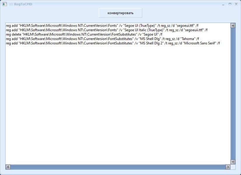Click the RegToCMD app icon in title bar
Viewport: 241px width, 175px height.
pyautogui.click(x=4, y=4)
